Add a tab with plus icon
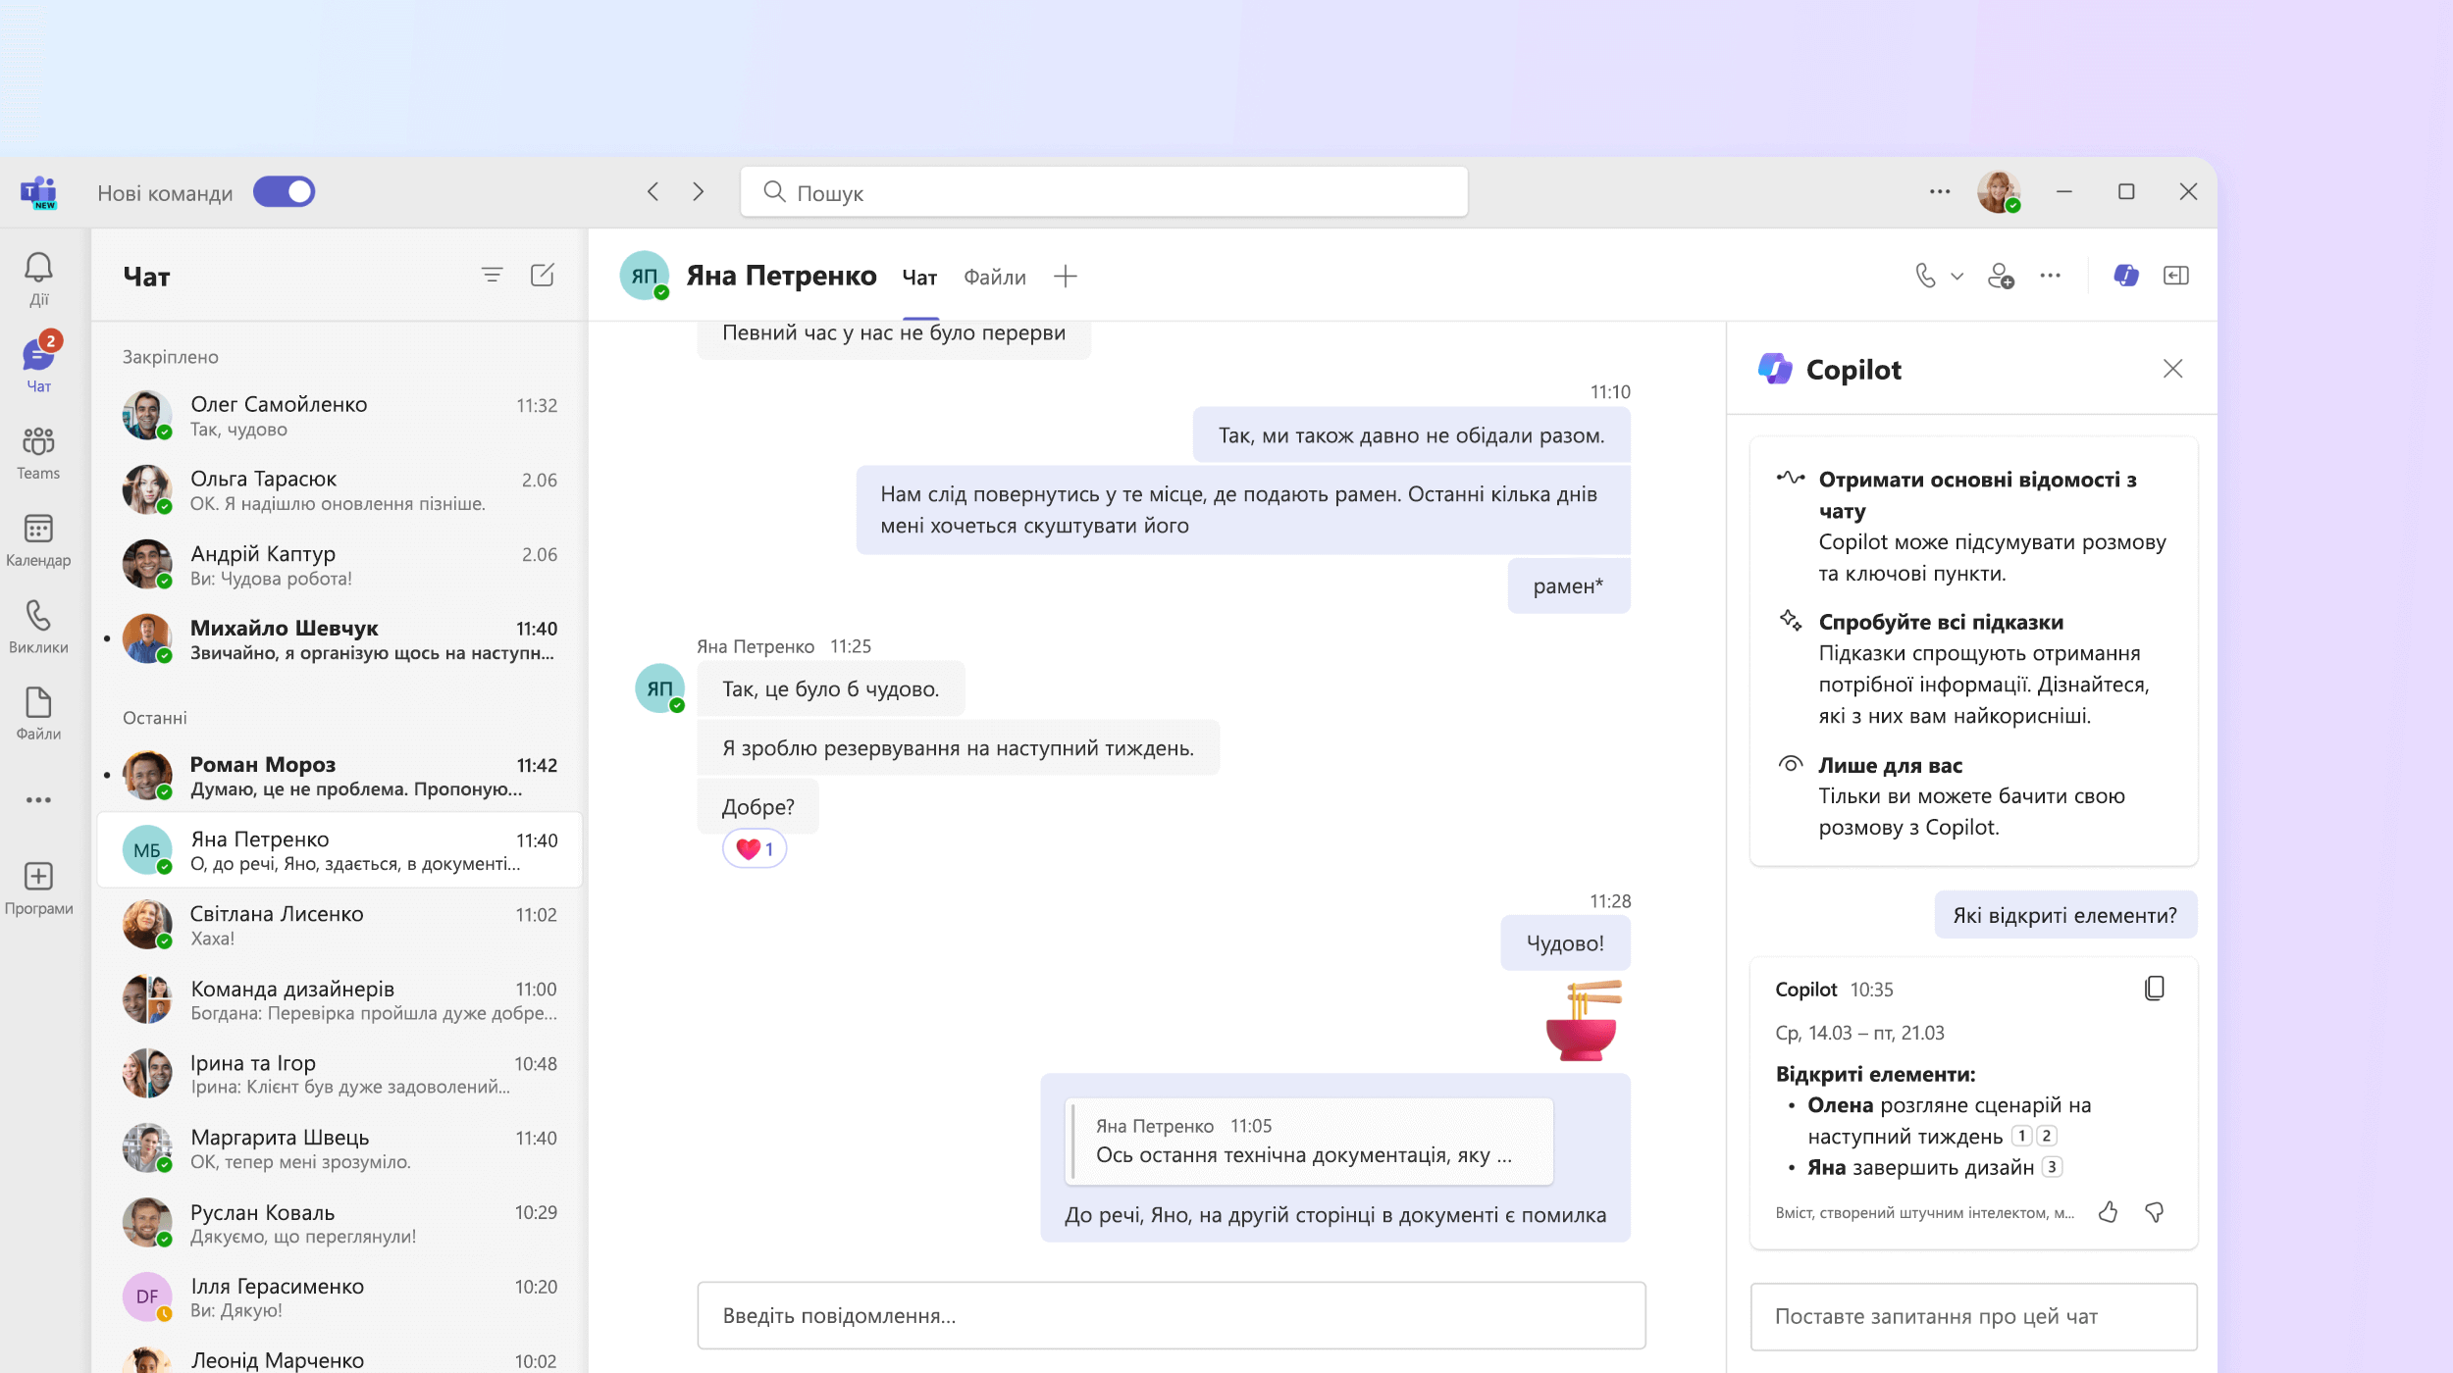Screen dimensions: 2453x1373 pyautogui.click(x=1066, y=278)
